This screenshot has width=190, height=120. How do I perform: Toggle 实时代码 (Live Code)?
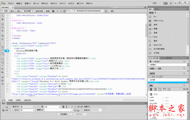click(x=39, y=11)
